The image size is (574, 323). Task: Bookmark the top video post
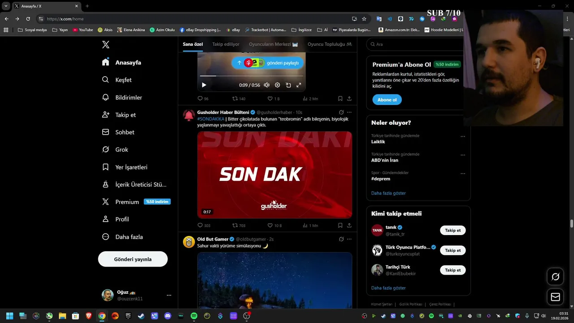click(x=340, y=99)
